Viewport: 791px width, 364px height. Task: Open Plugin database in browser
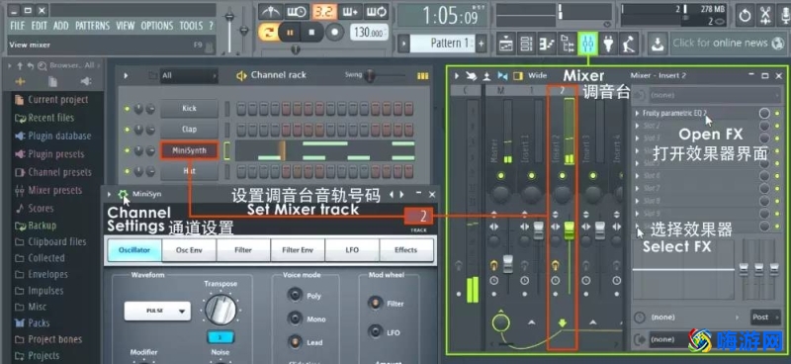[59, 136]
